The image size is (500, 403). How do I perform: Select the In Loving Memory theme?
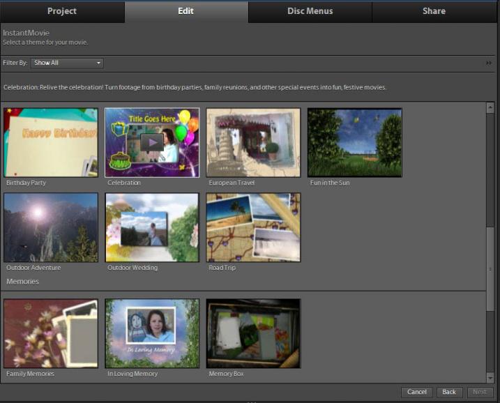[152, 333]
